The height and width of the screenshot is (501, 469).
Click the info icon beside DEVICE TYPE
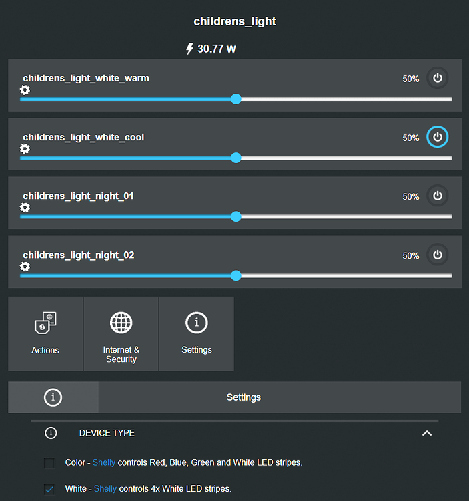[x=51, y=433]
